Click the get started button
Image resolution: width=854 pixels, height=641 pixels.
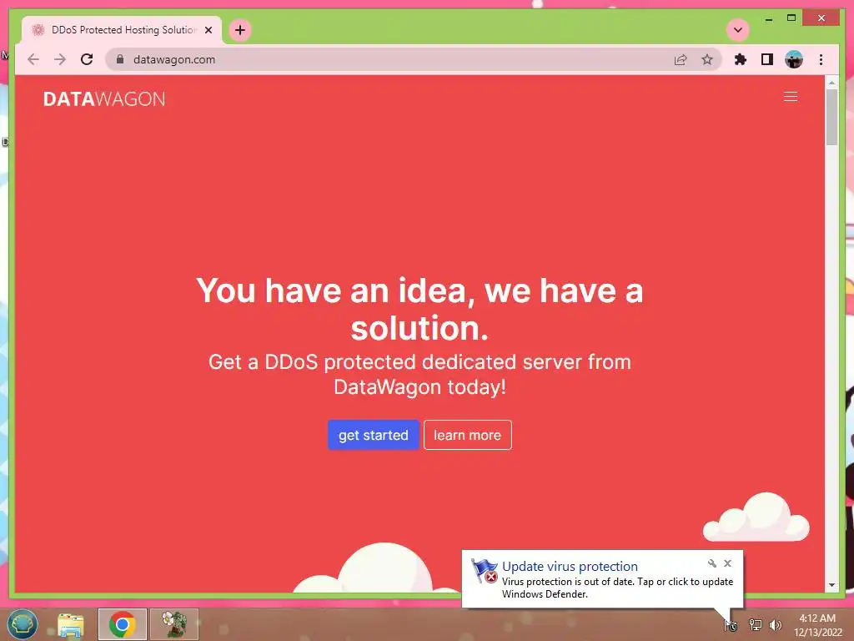pos(373,435)
